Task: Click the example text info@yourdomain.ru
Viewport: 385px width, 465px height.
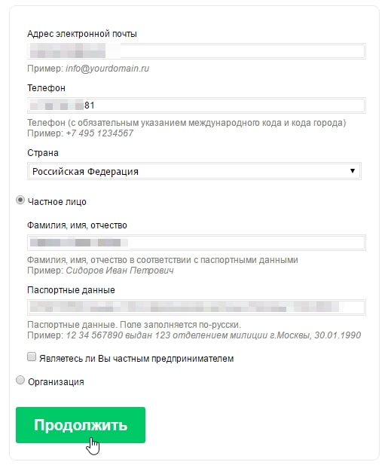Action: tap(108, 69)
